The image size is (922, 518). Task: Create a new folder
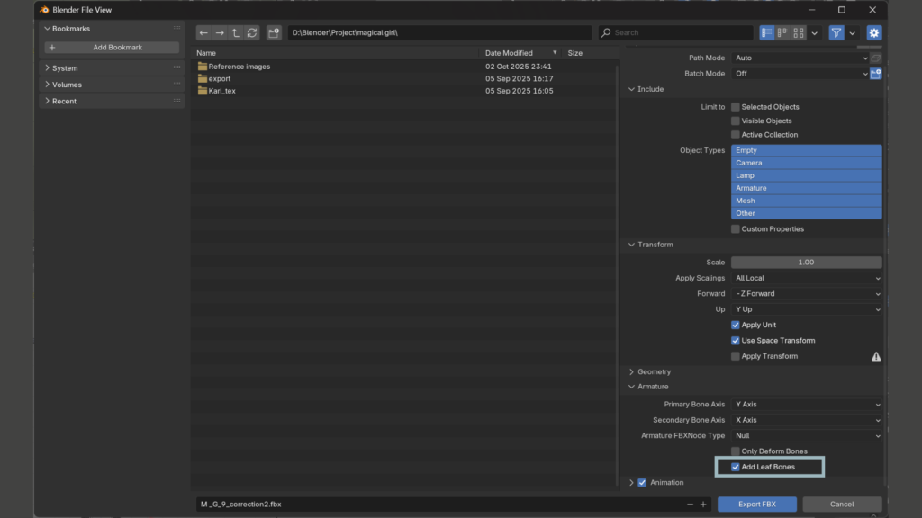[x=274, y=32]
